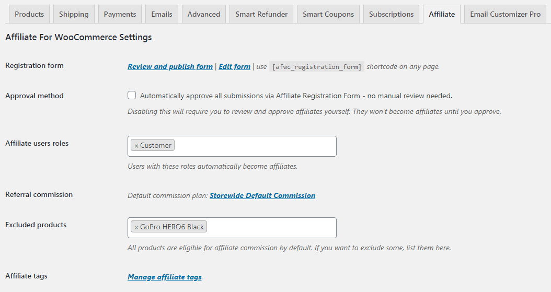This screenshot has height=292, width=551.
Task: Switch to the Shipping tab
Action: tap(74, 15)
